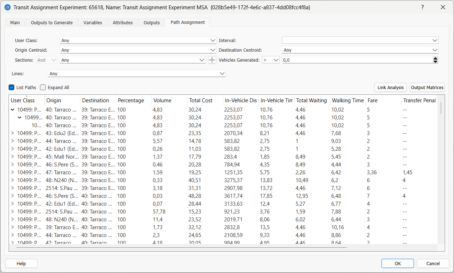Viewport: 454px width, 273px height.
Task: Click the plus icon next to Sections
Action: click(212, 60)
